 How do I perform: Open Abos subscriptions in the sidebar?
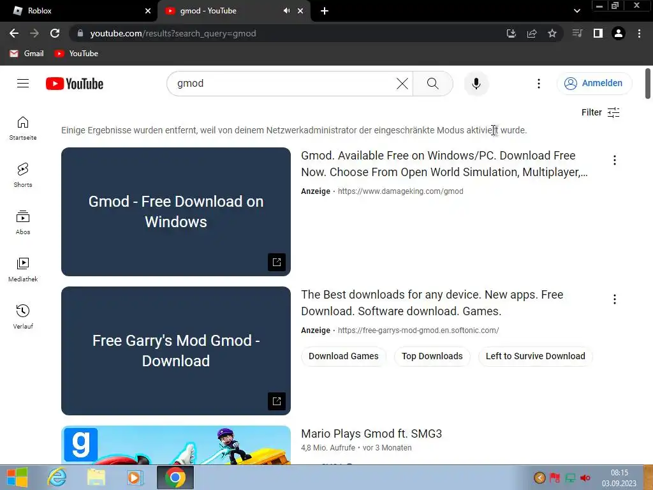[x=23, y=223]
